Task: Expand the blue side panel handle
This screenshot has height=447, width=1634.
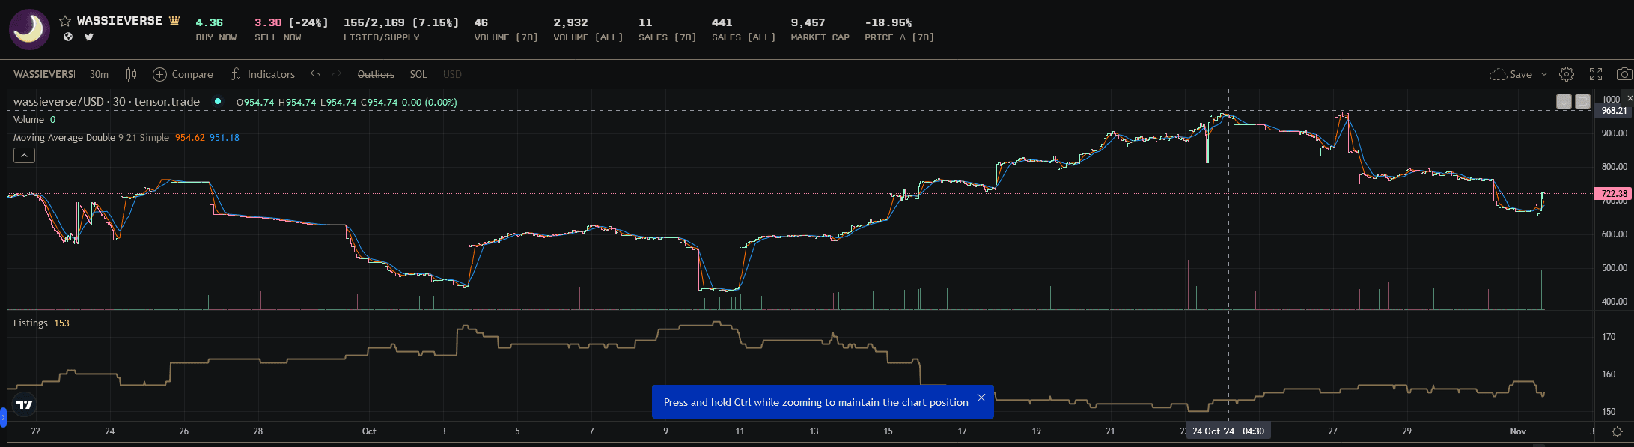Action: pos(3,417)
